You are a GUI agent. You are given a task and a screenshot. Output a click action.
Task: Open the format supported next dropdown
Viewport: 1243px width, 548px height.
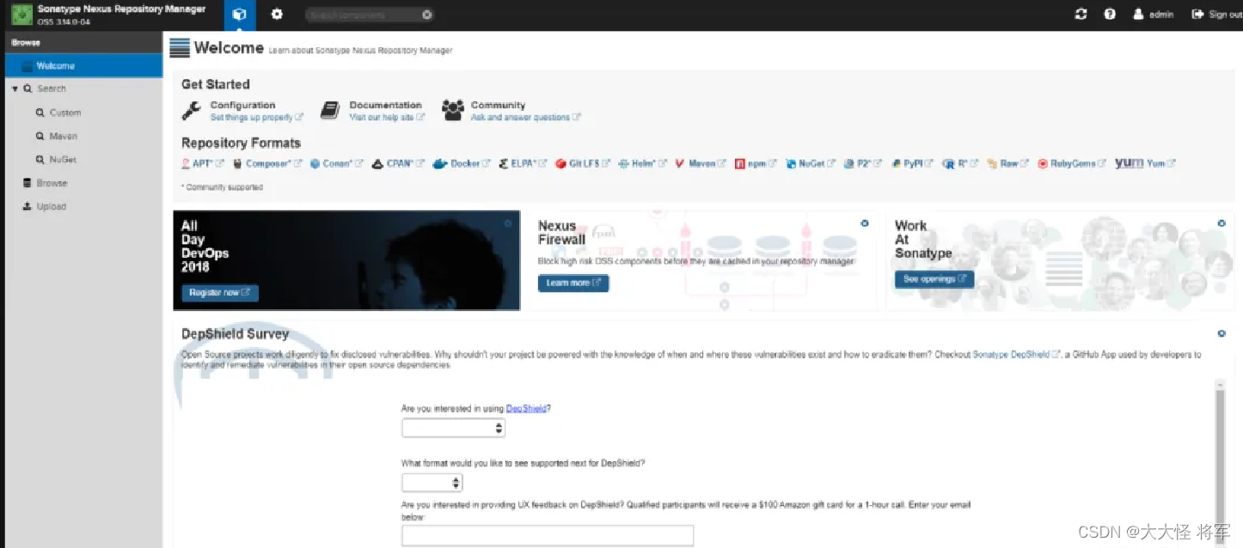click(x=432, y=483)
